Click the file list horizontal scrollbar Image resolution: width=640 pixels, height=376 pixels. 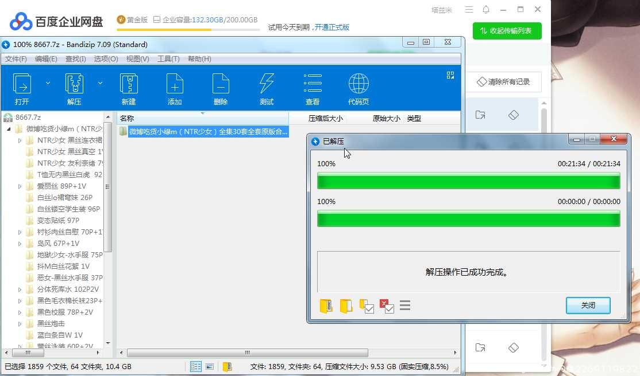pyautogui.click(x=248, y=352)
